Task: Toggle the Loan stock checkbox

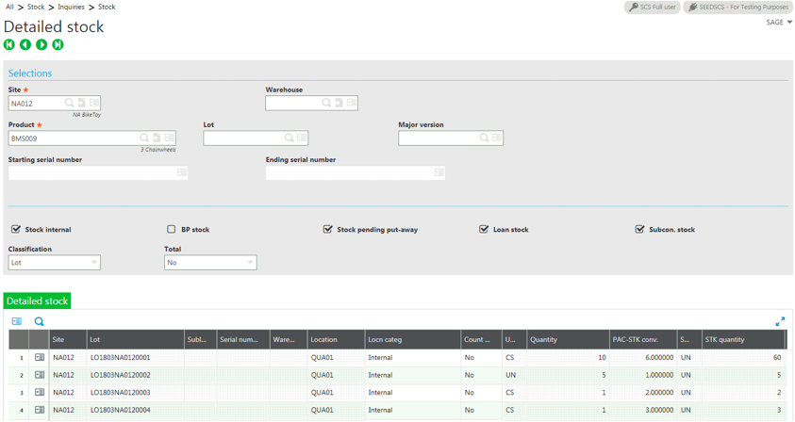Action: click(x=484, y=229)
